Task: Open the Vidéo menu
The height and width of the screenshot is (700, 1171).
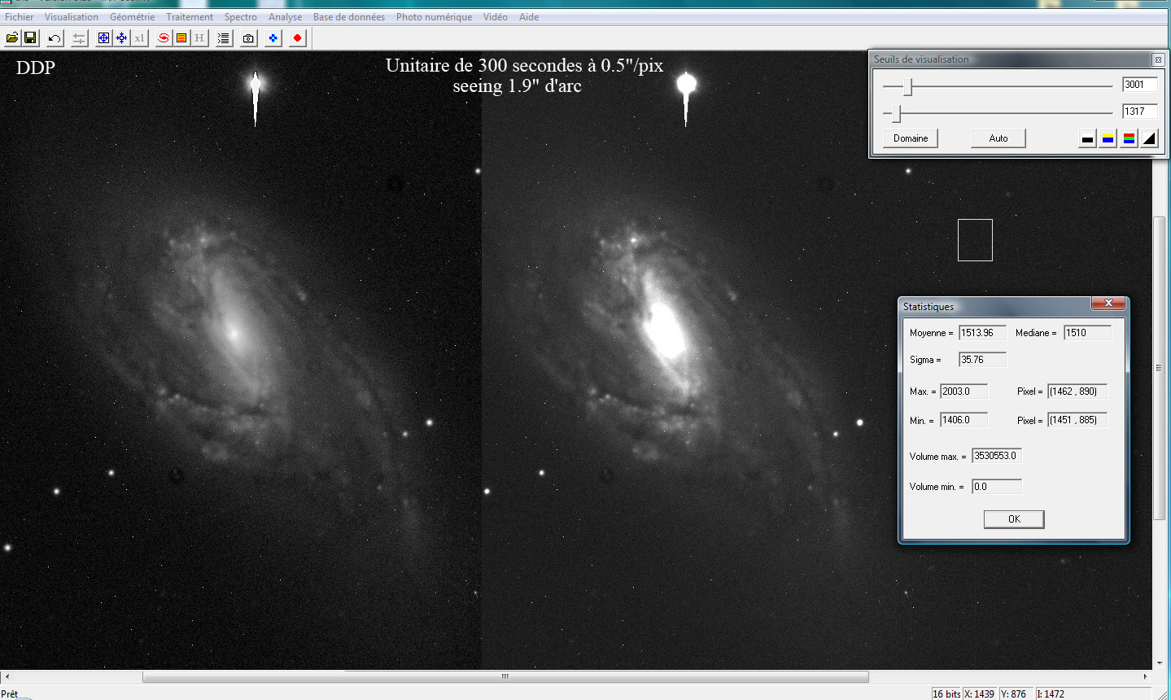Action: (x=495, y=17)
